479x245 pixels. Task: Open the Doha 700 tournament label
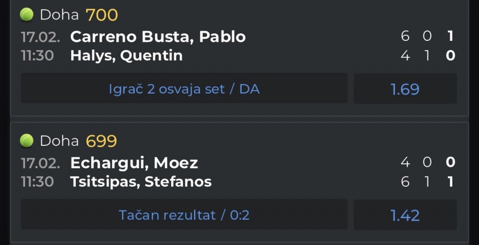coord(59,15)
